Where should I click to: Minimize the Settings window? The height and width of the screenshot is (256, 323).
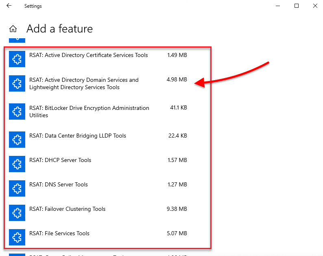278,6
